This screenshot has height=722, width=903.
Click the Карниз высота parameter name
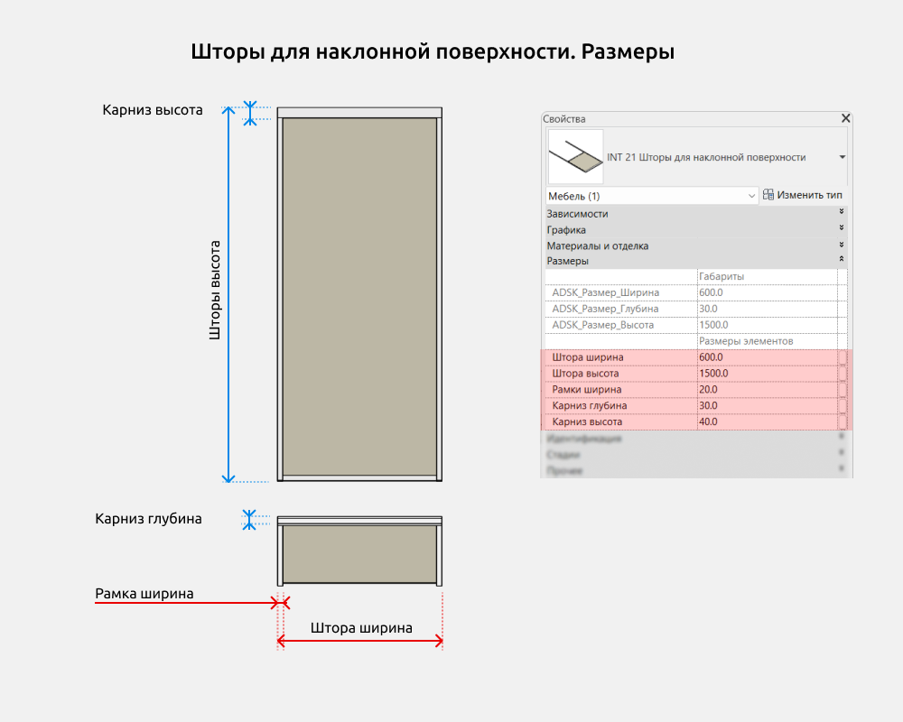click(x=587, y=421)
